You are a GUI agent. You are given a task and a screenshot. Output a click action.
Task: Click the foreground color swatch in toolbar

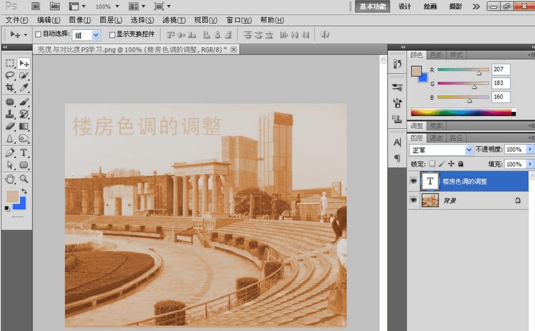pos(12,196)
